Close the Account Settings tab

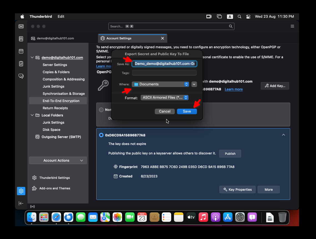(162, 38)
